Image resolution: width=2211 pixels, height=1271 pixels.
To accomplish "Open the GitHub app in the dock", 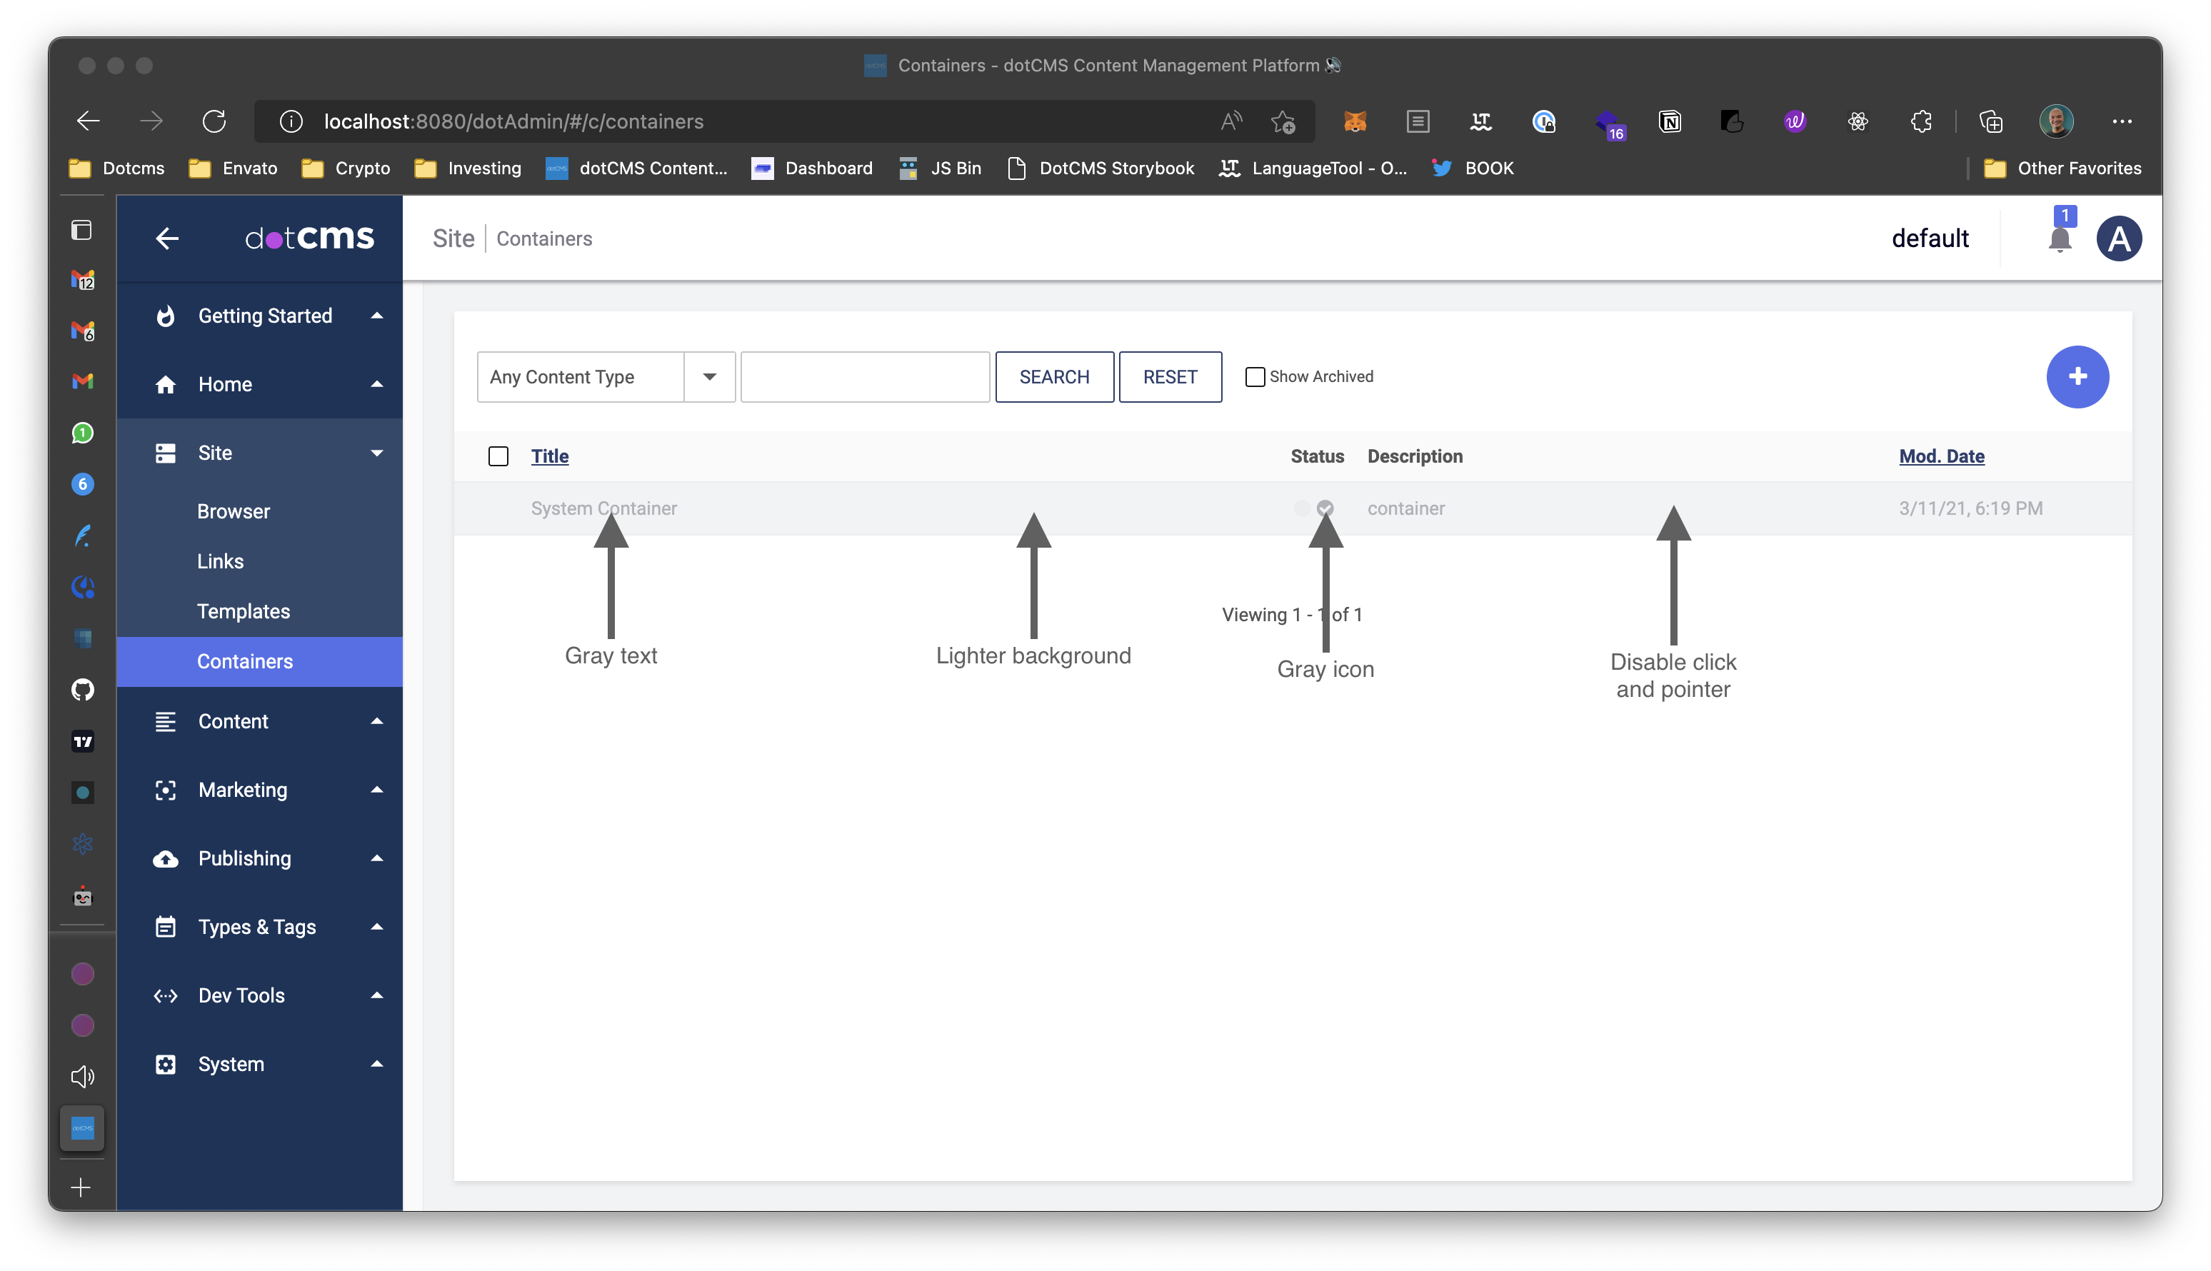I will 82,689.
